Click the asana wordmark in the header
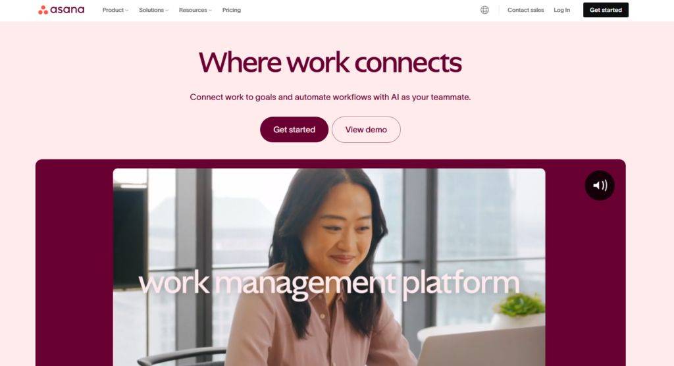This screenshot has width=674, height=366. point(68,10)
